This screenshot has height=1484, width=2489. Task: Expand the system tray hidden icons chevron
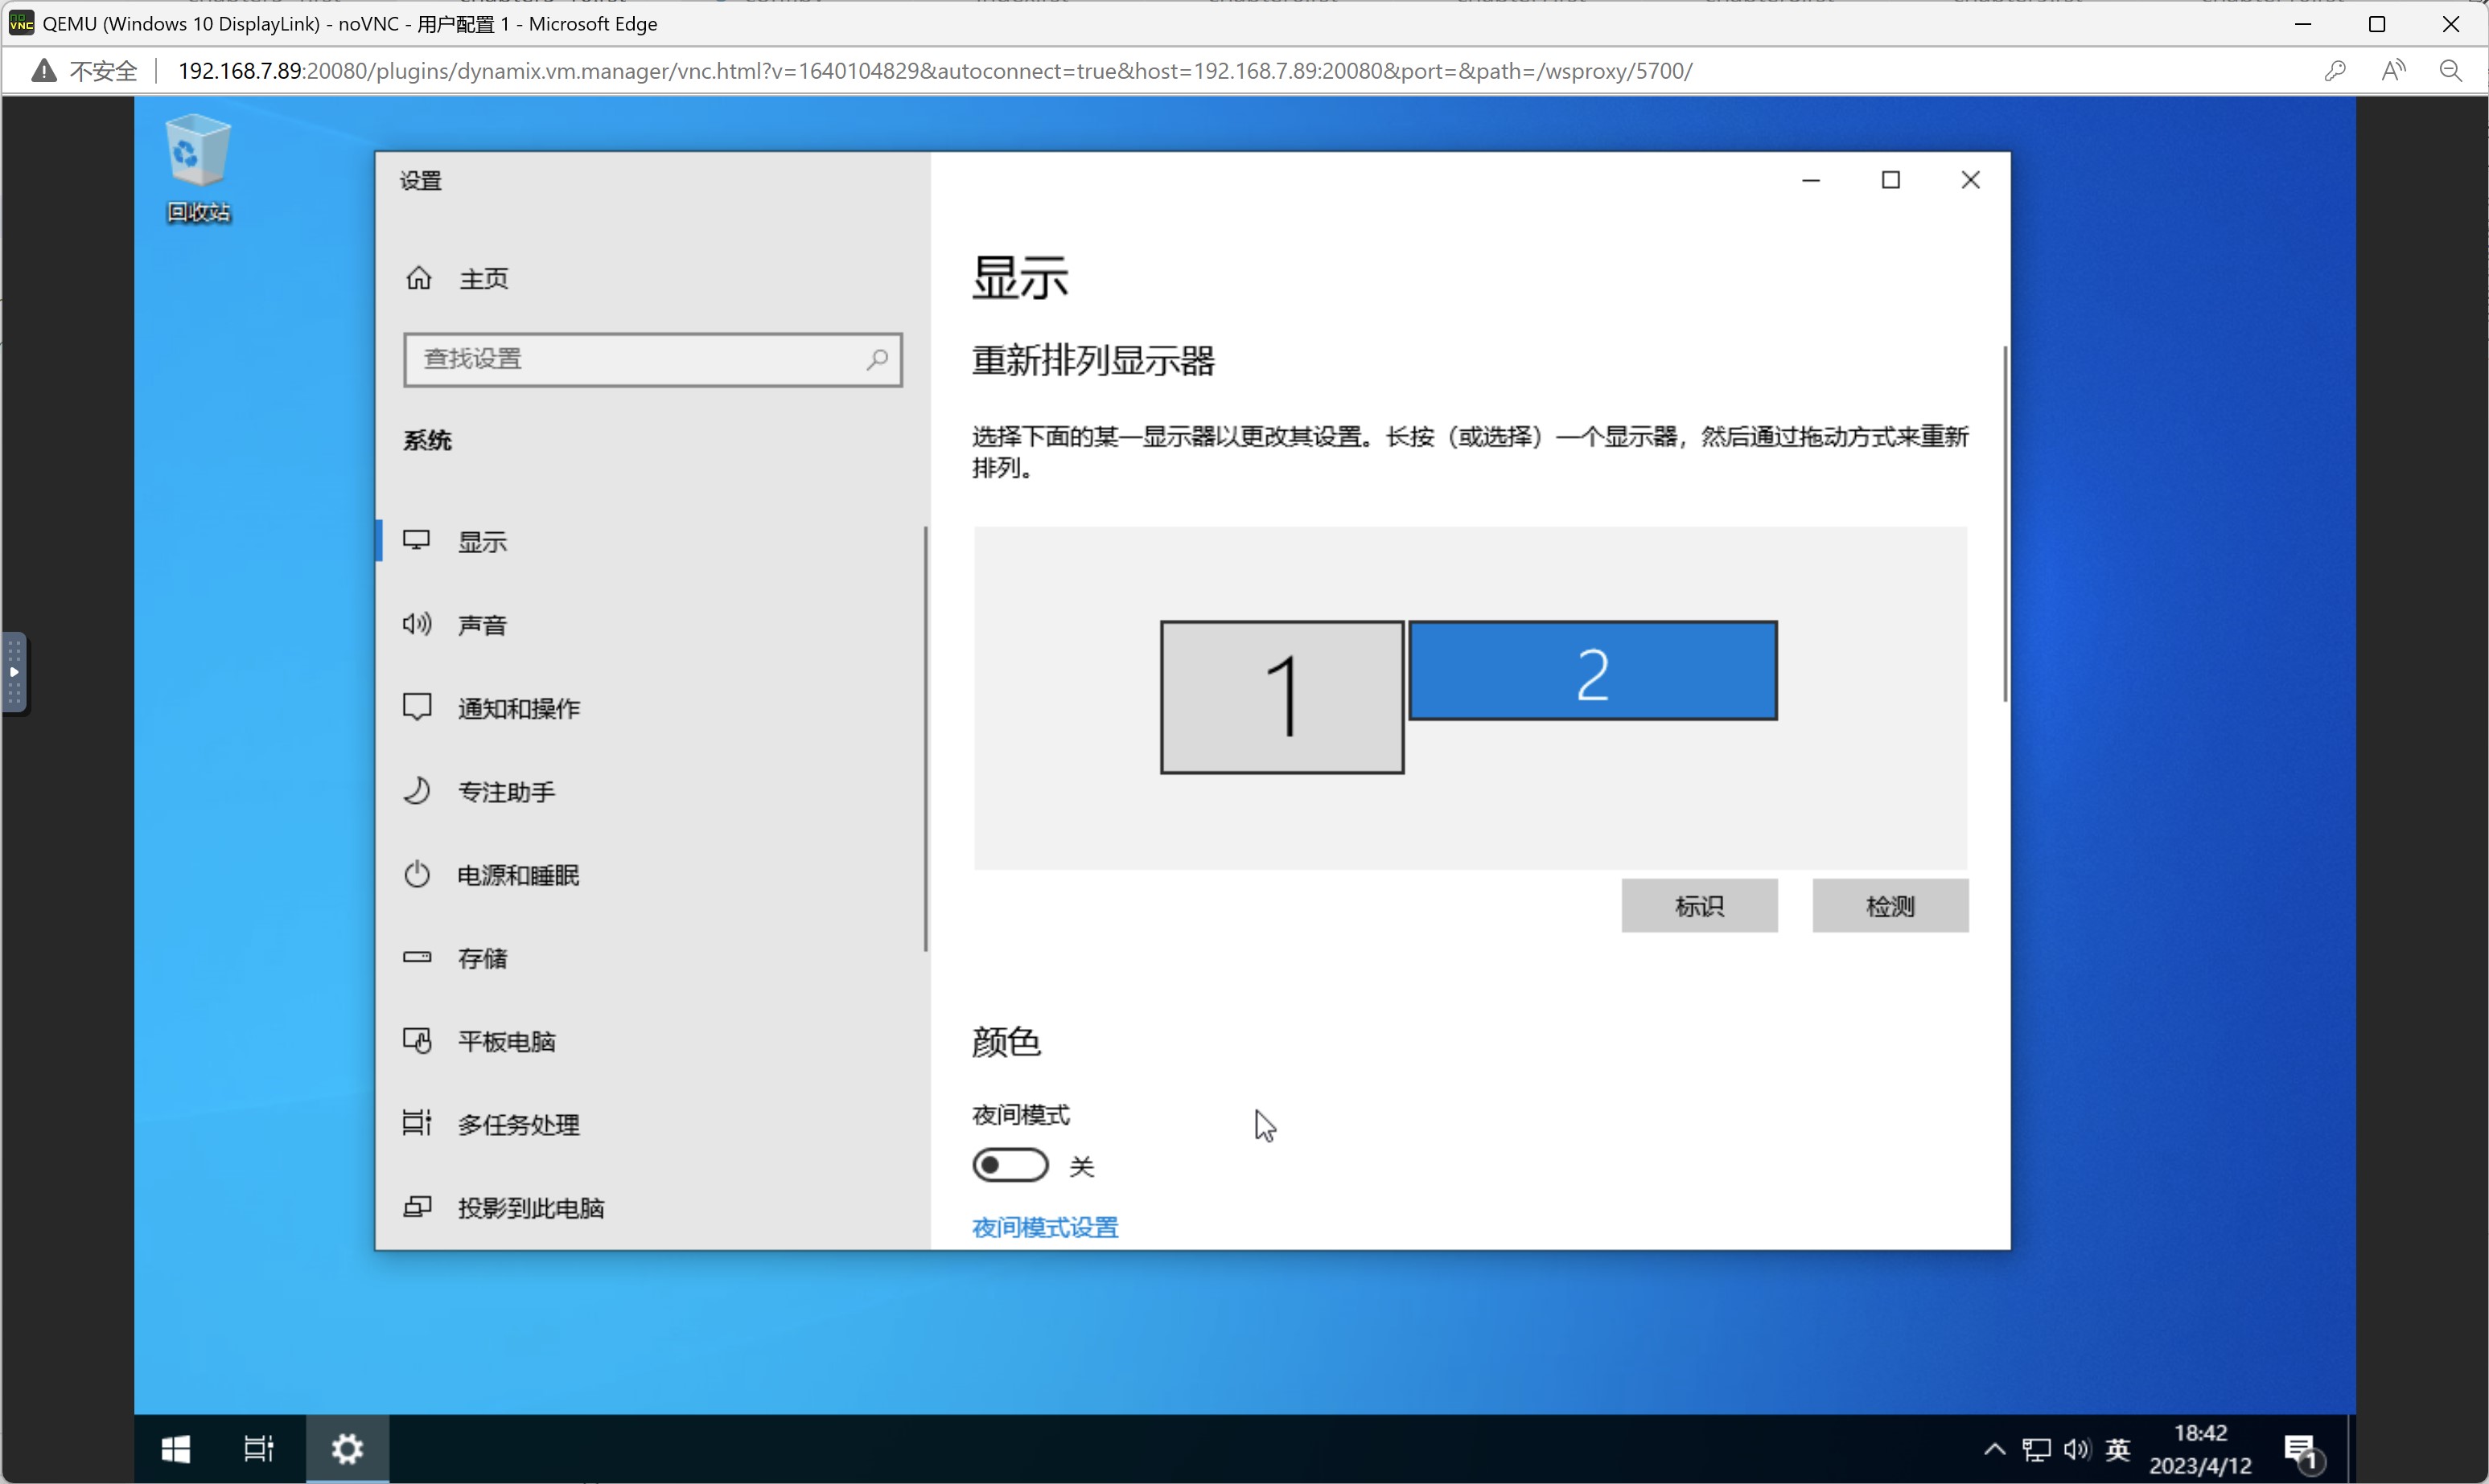(x=1993, y=1449)
